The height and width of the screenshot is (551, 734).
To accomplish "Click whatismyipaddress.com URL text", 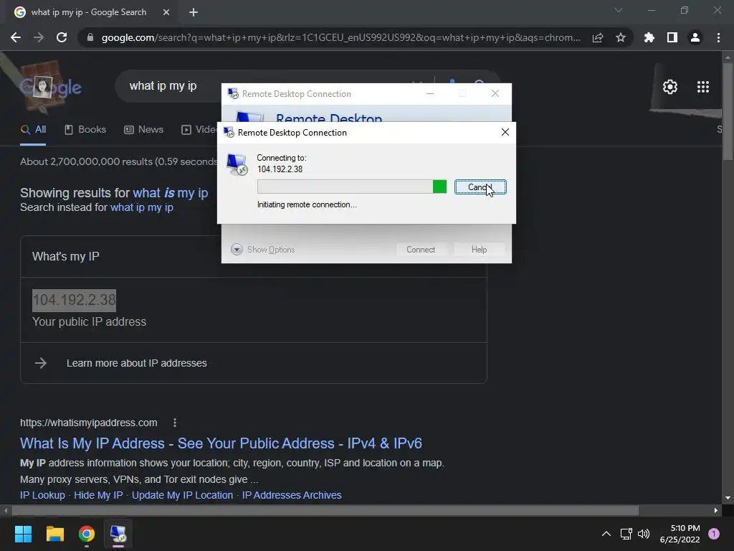I will tap(88, 423).
